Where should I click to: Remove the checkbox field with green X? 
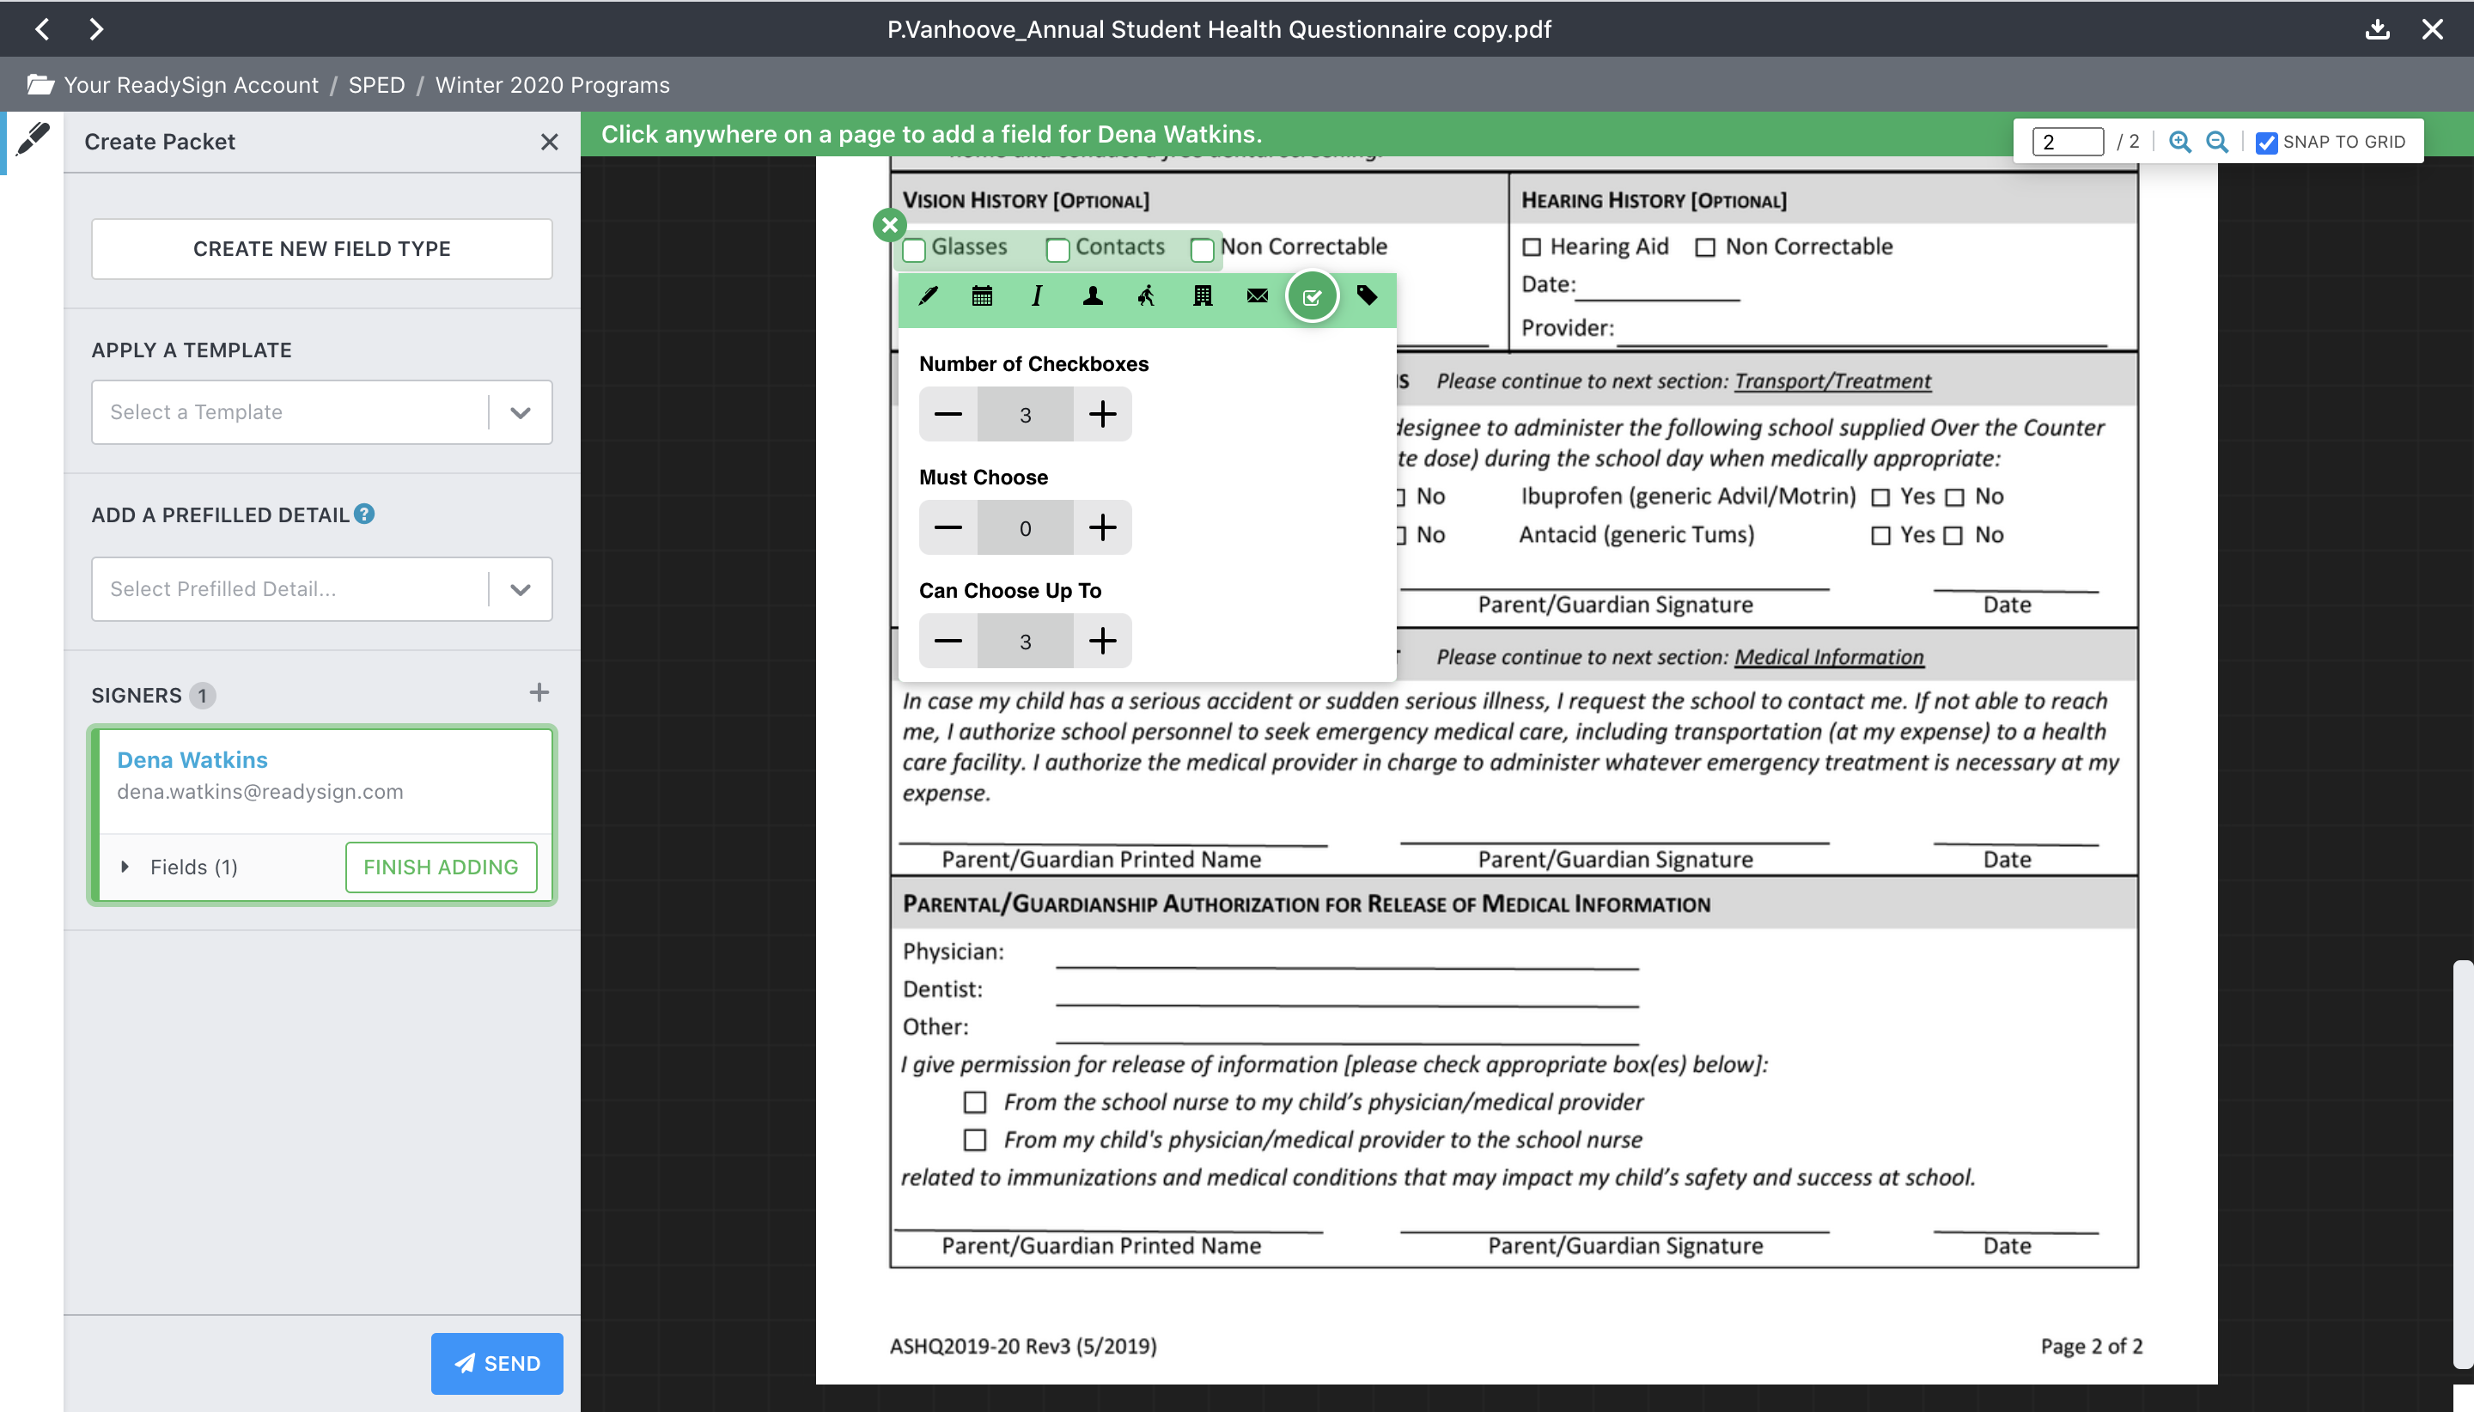(x=889, y=225)
